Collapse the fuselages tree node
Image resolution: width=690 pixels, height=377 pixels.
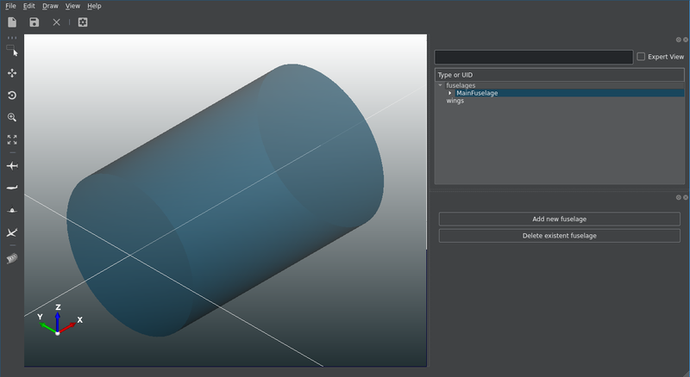coord(441,85)
